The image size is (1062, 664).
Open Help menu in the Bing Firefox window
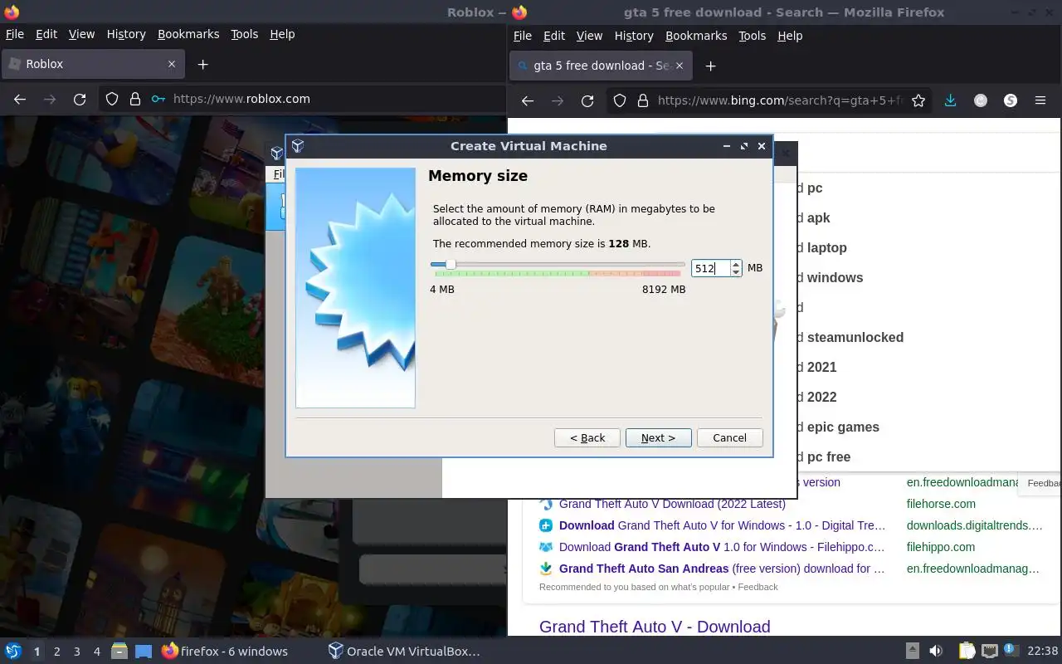[x=790, y=36]
